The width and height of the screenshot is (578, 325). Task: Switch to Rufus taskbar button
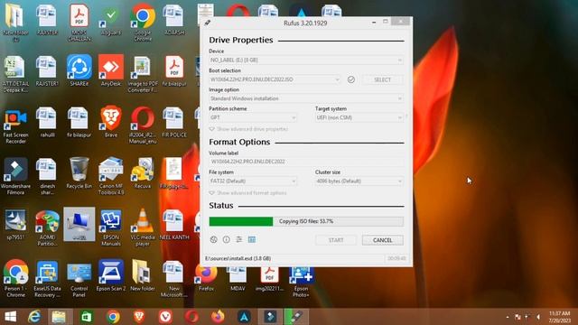point(296,317)
